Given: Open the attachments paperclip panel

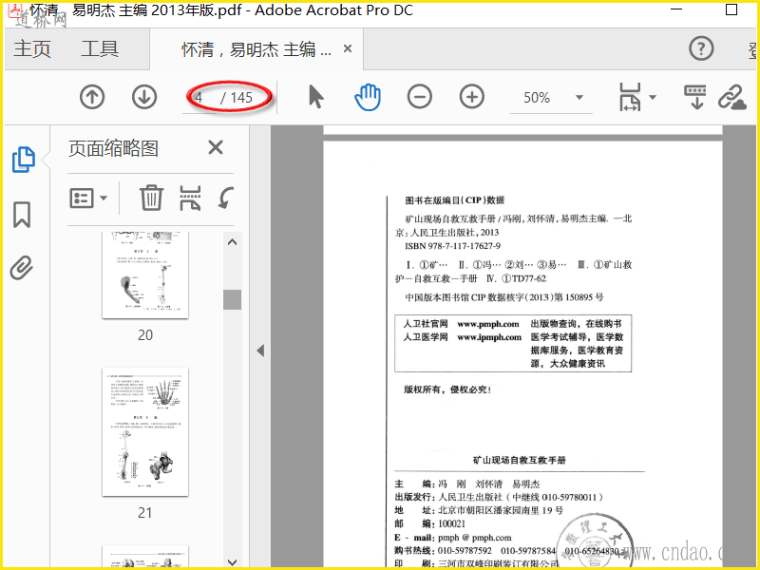Looking at the screenshot, I should point(21,268).
